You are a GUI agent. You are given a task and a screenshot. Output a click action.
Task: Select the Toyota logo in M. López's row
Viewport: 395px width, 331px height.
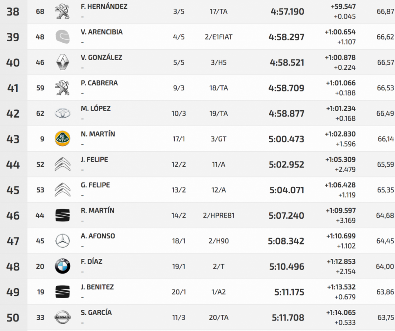tap(62, 113)
